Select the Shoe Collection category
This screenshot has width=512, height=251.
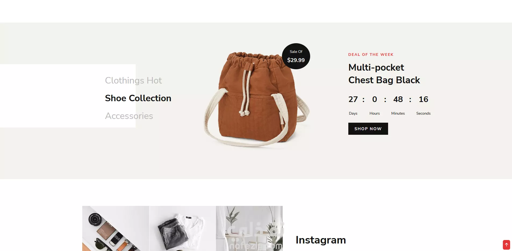tap(138, 98)
